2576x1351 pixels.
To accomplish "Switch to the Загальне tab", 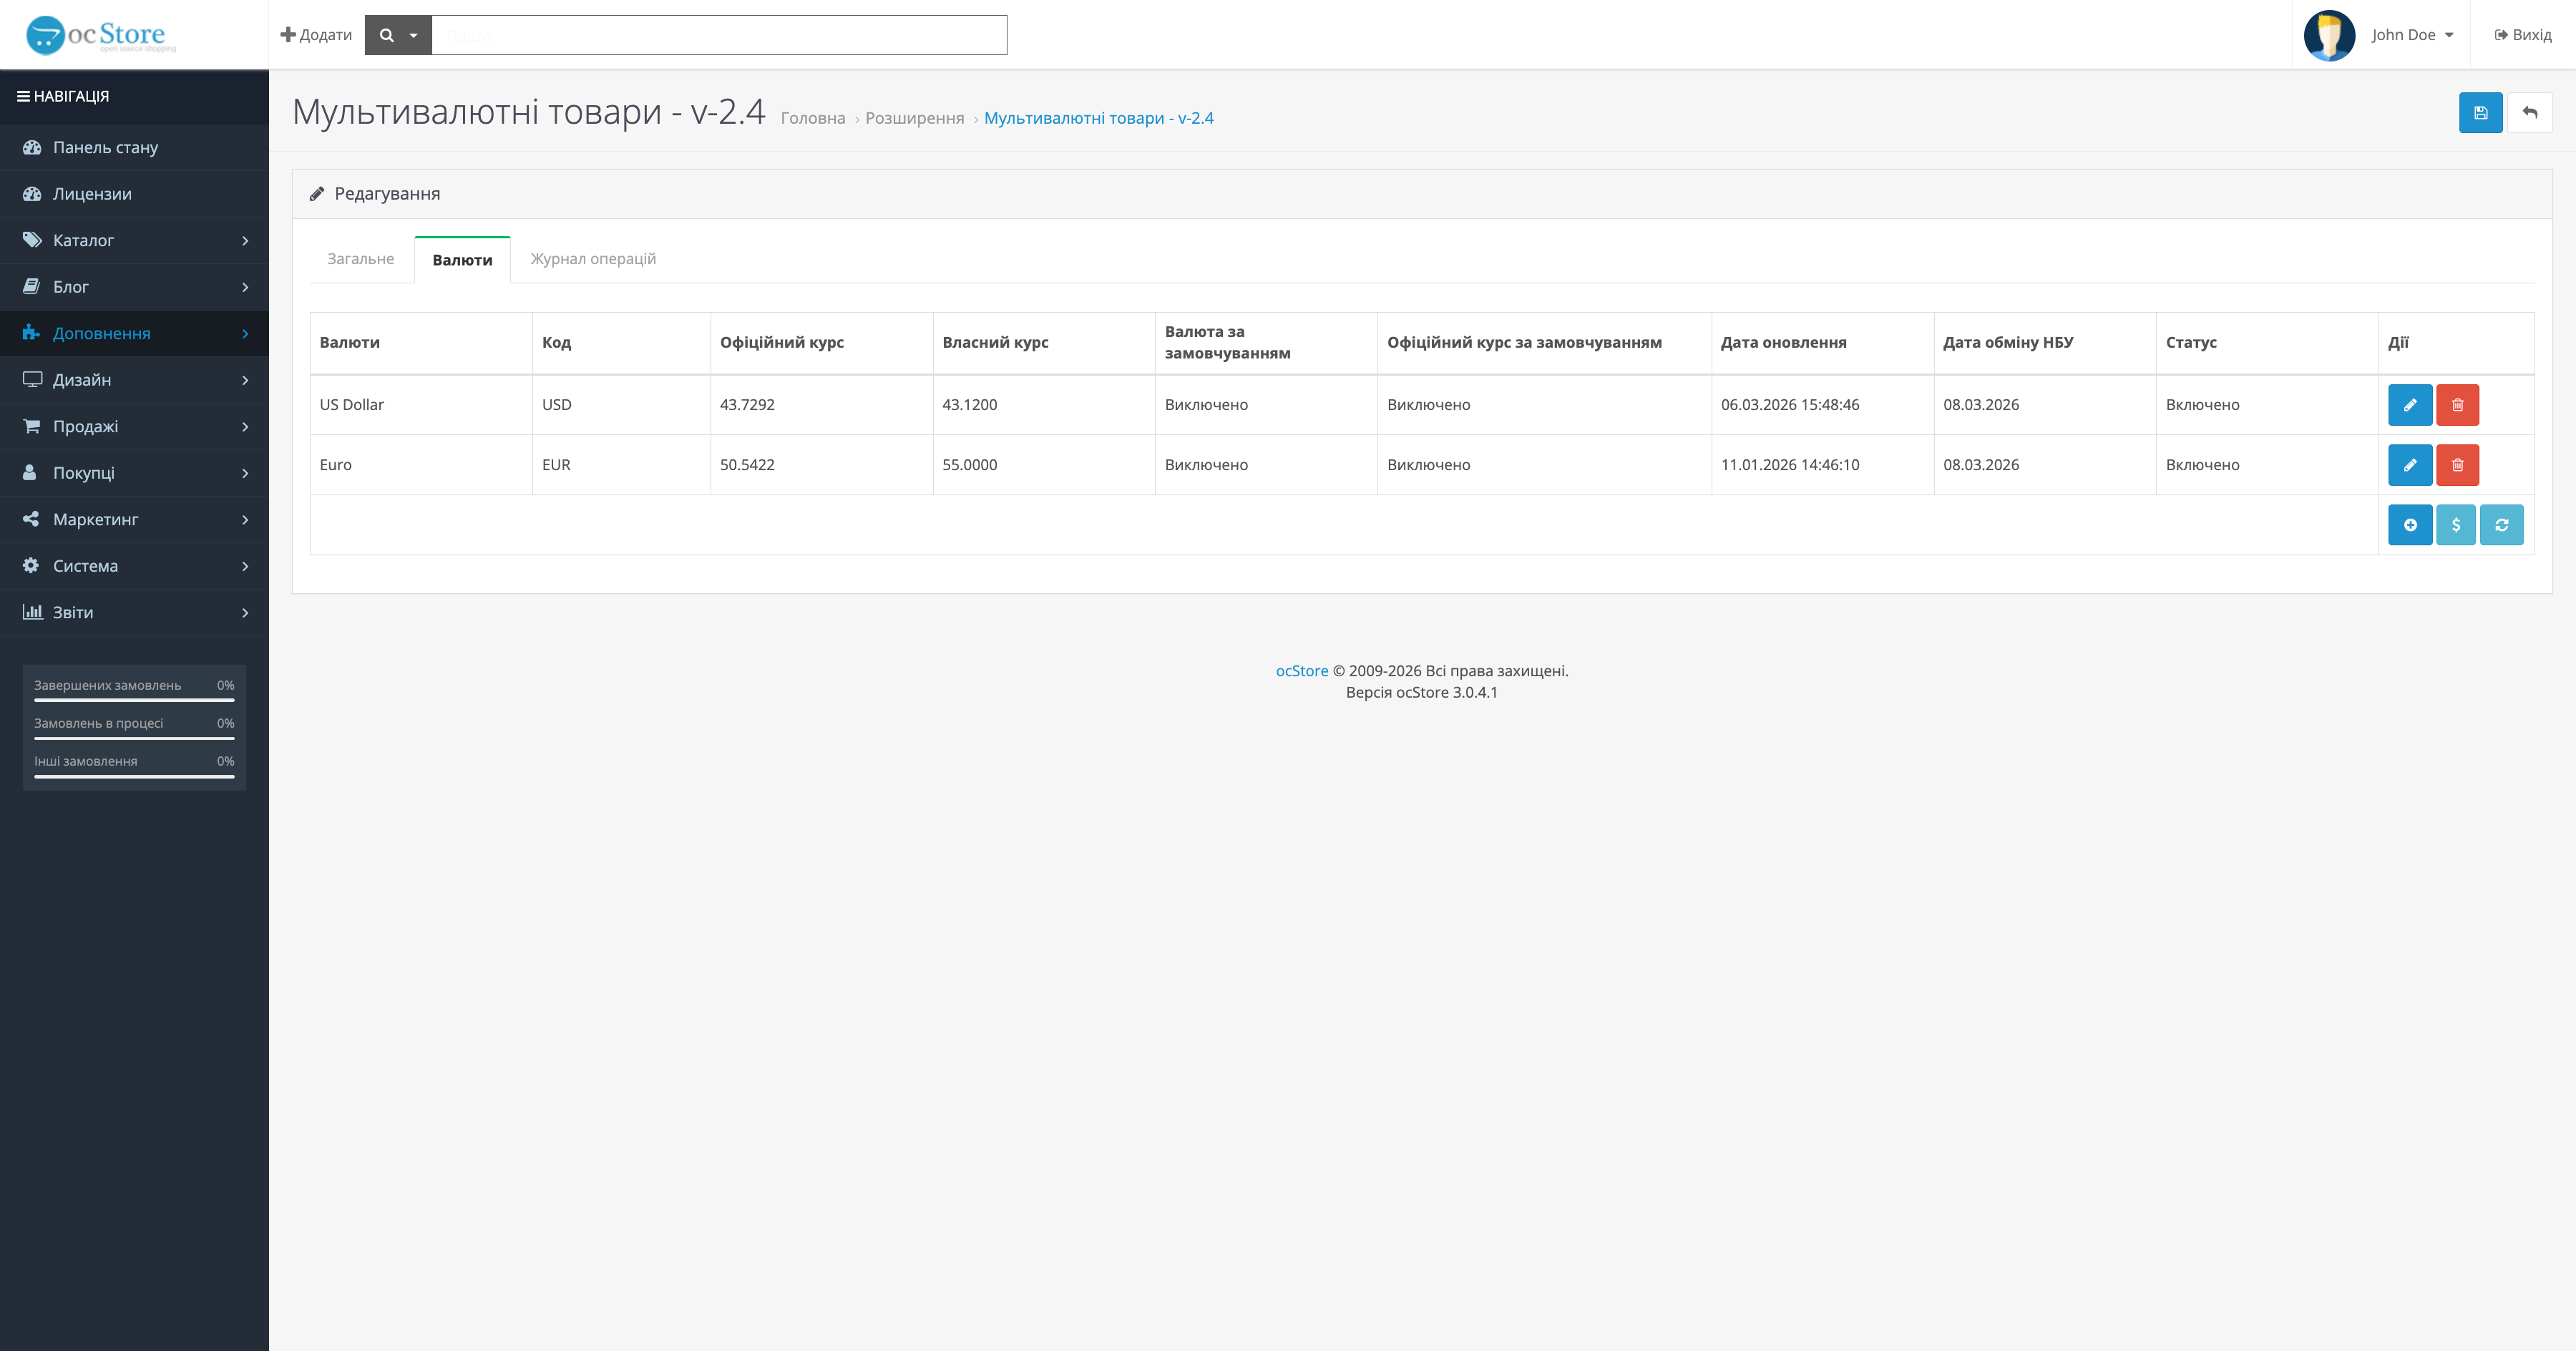I will (x=360, y=259).
